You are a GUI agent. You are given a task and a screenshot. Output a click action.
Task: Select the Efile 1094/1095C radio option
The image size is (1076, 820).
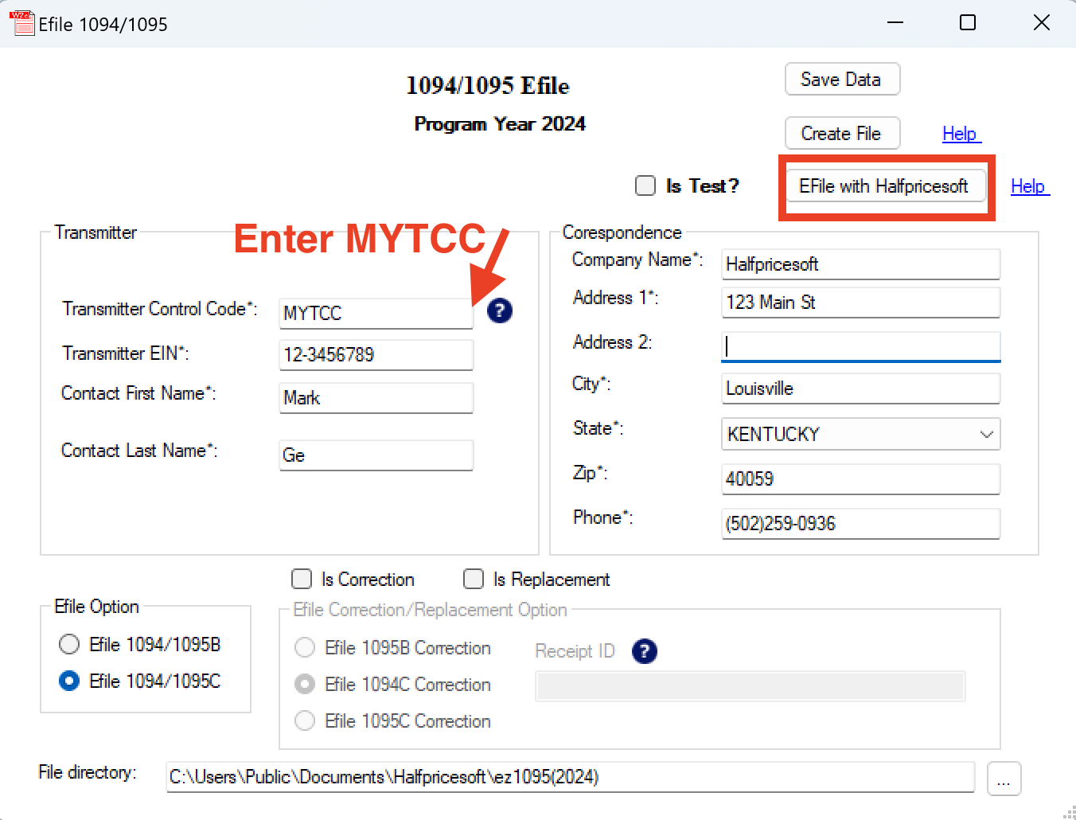coord(69,681)
